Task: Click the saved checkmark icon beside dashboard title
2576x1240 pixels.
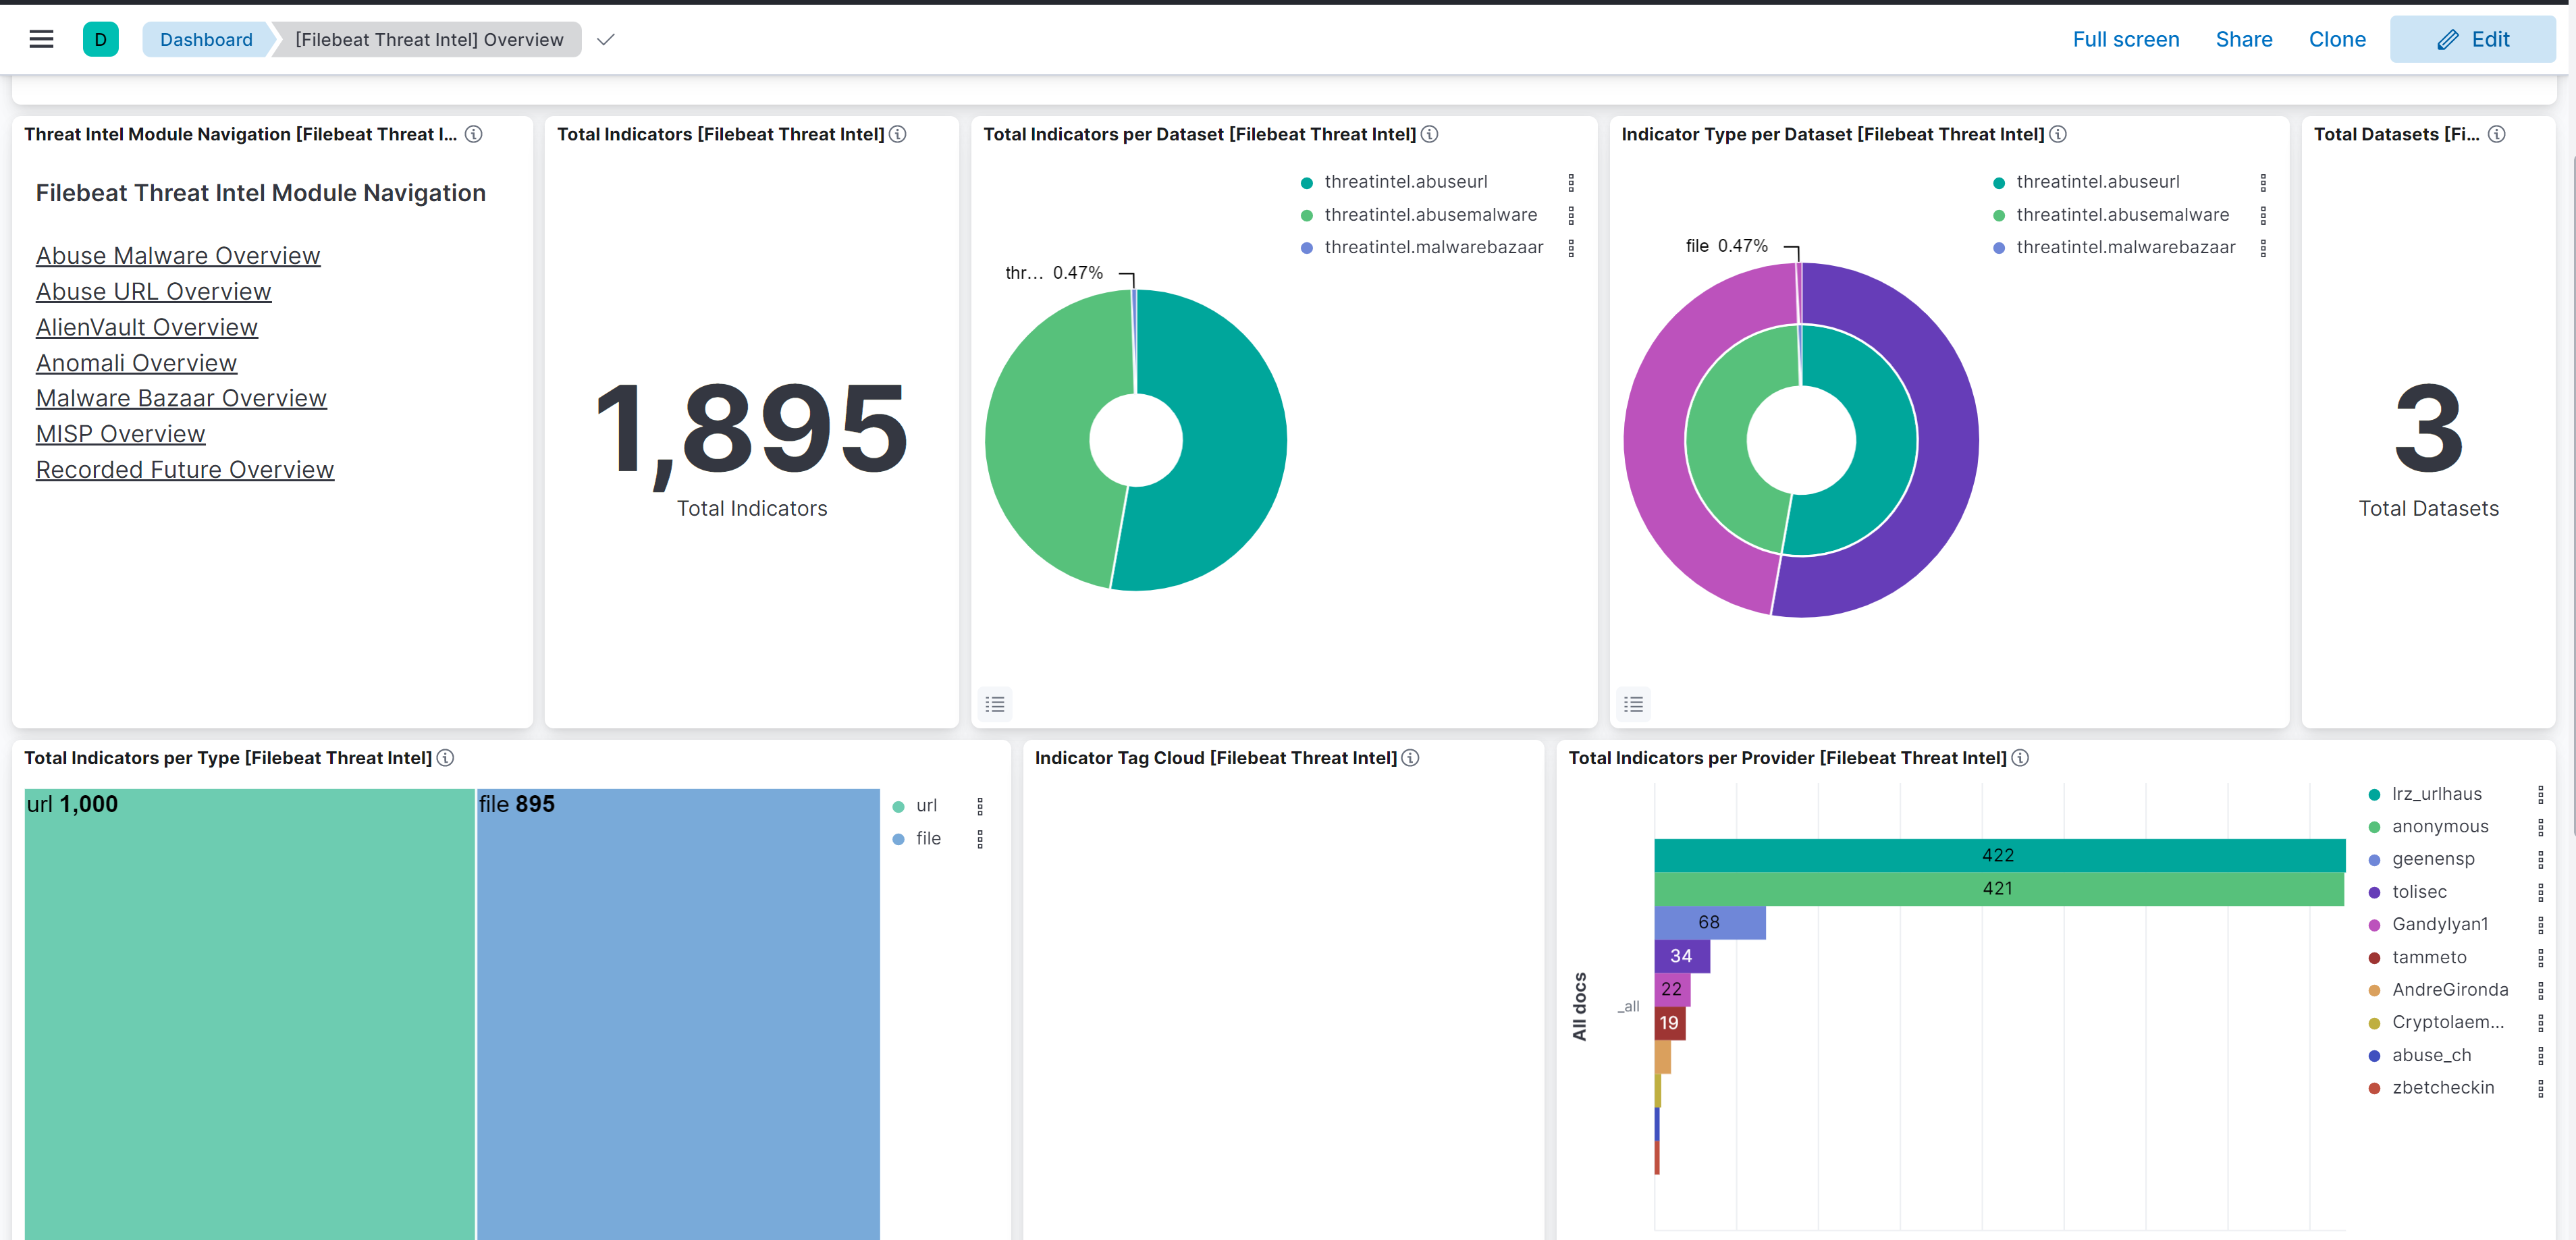Action: (x=605, y=39)
